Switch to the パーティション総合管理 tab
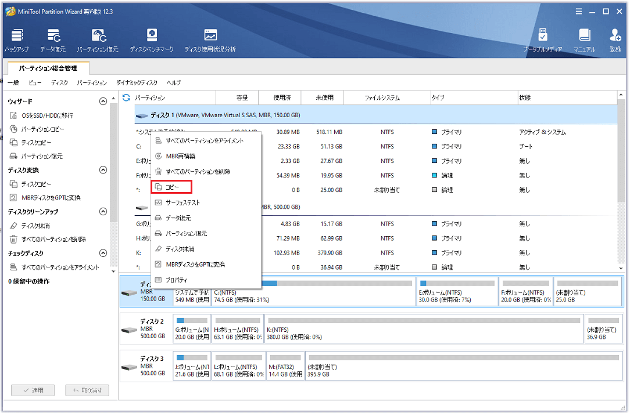This screenshot has height=413, width=630. click(48, 68)
